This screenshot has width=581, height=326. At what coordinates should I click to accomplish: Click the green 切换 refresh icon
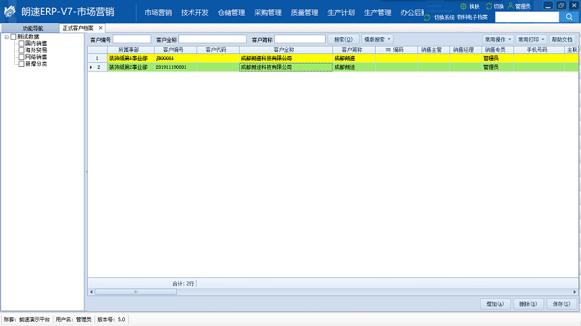489,6
